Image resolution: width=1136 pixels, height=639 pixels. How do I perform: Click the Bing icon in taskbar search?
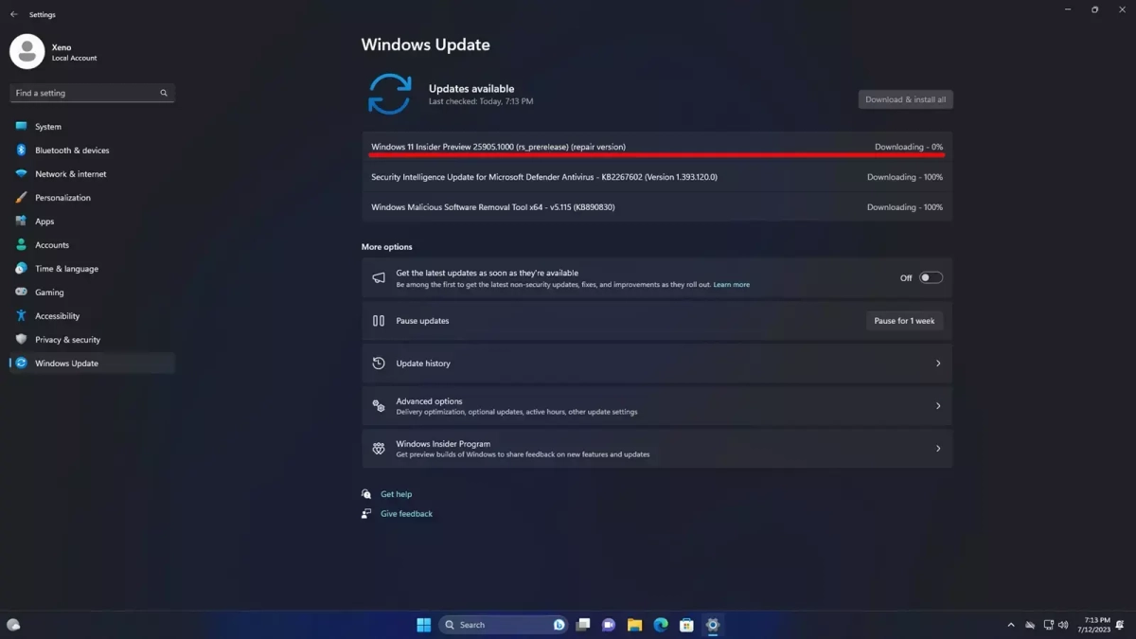[559, 625]
